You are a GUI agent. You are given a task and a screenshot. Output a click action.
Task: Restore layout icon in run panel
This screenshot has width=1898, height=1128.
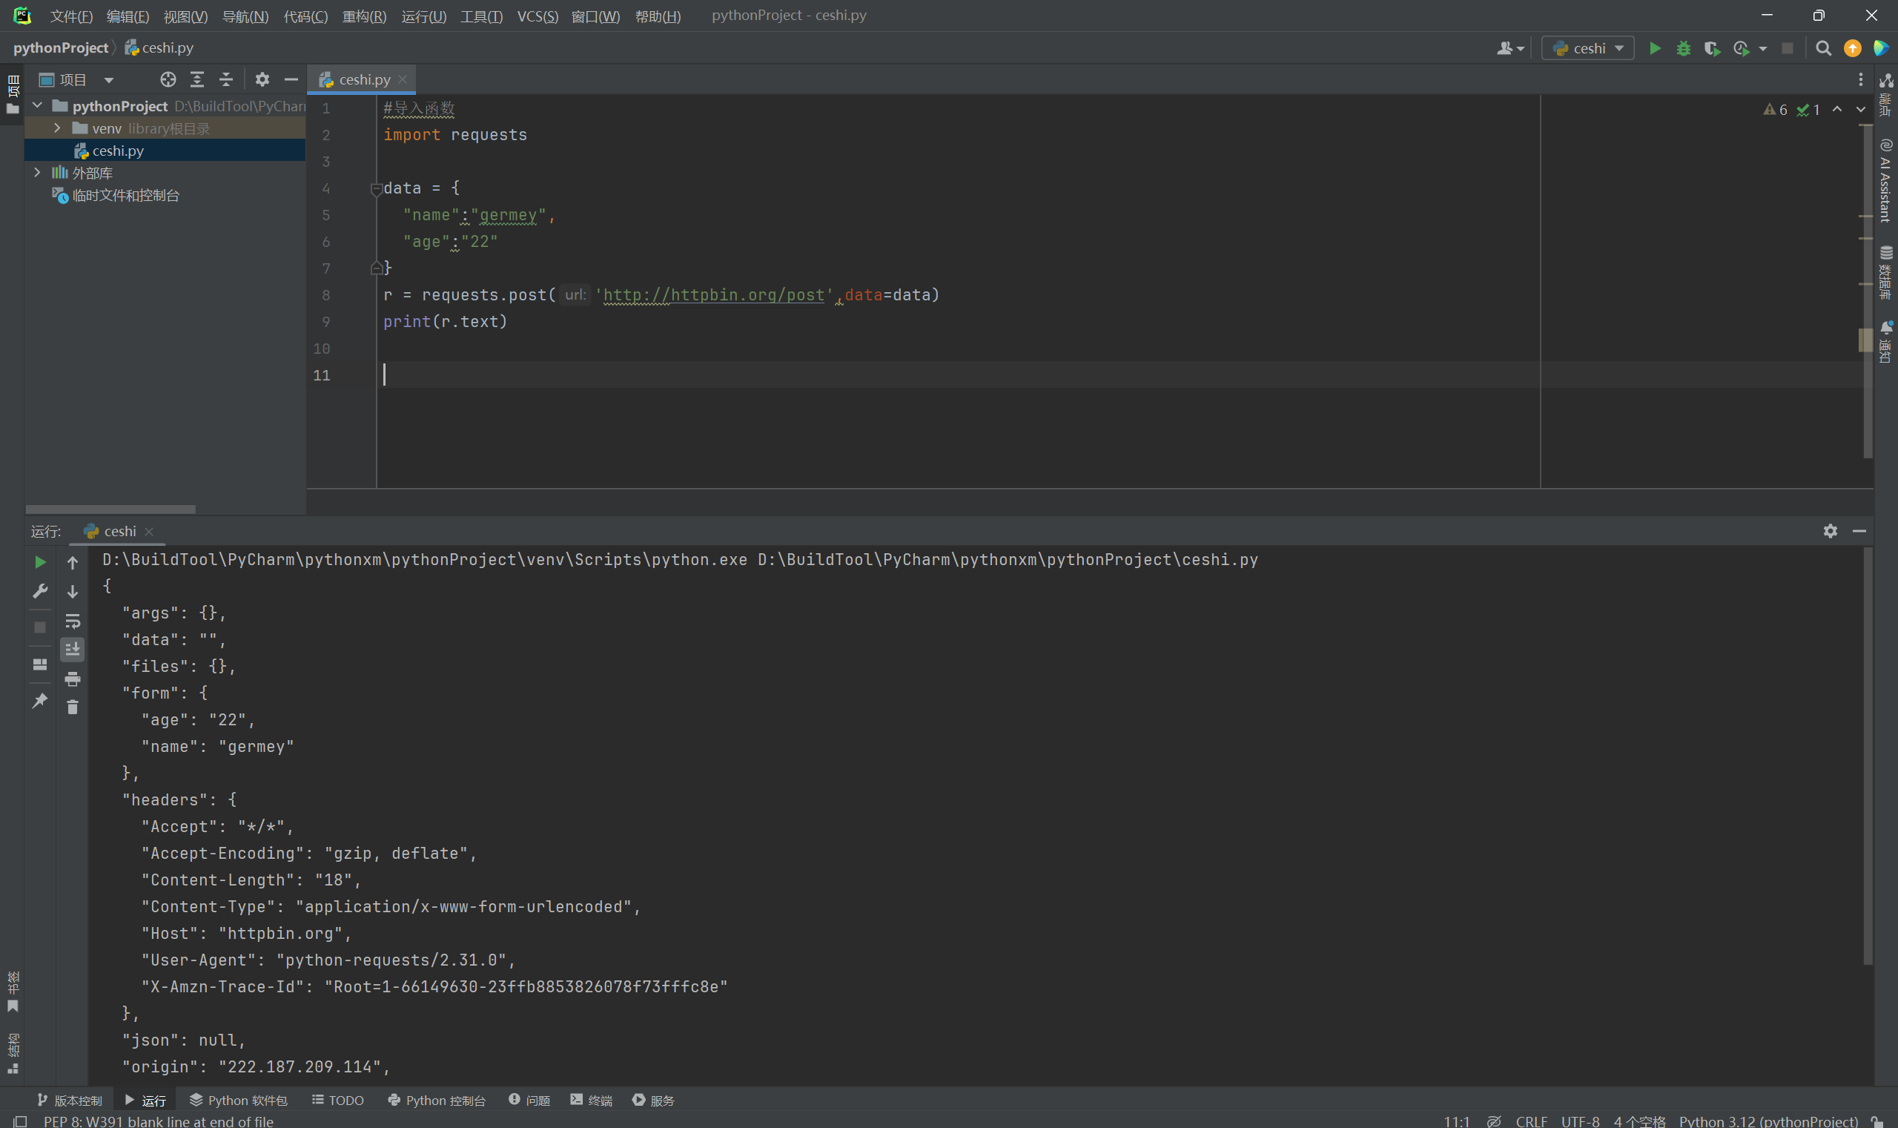[x=40, y=664]
